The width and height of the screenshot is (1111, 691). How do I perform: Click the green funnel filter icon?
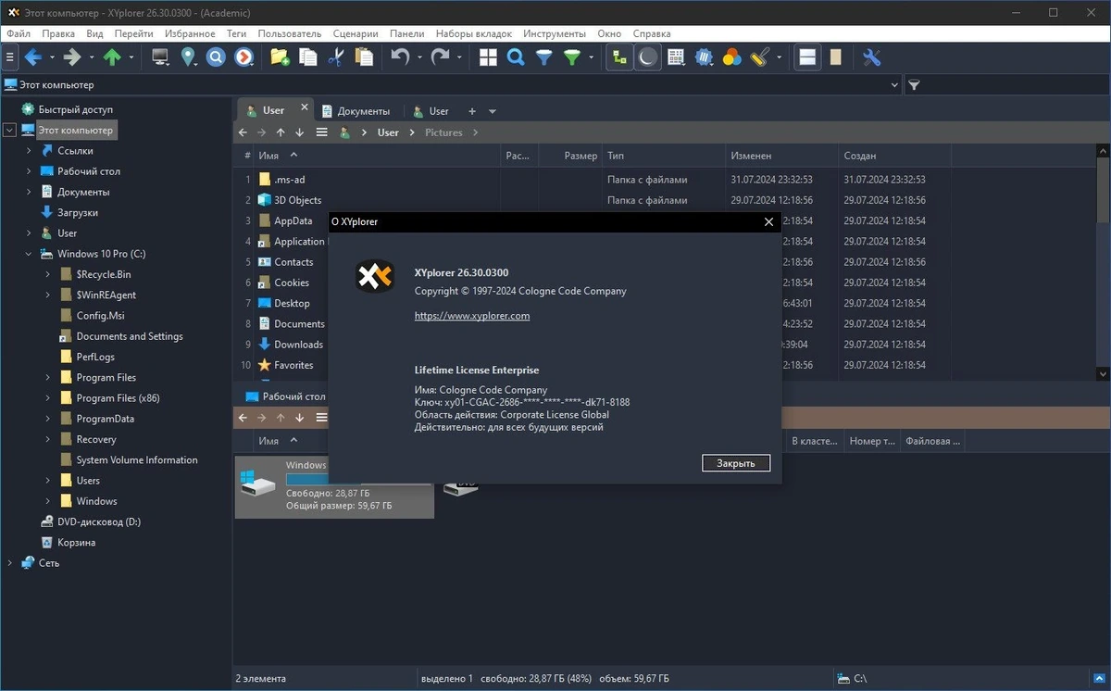572,57
